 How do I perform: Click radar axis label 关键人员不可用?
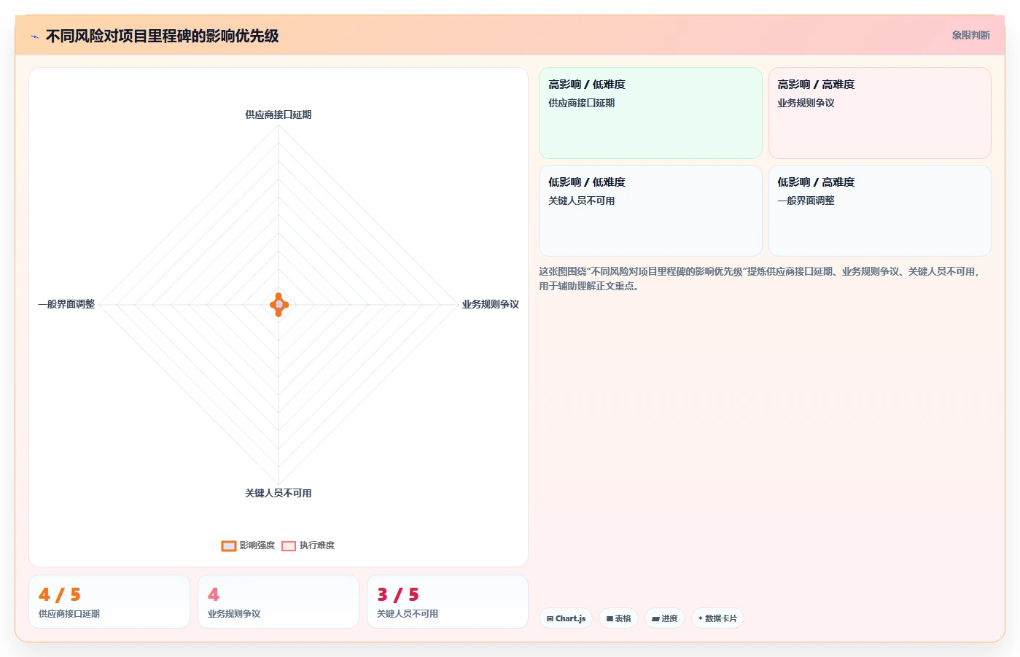[279, 494]
